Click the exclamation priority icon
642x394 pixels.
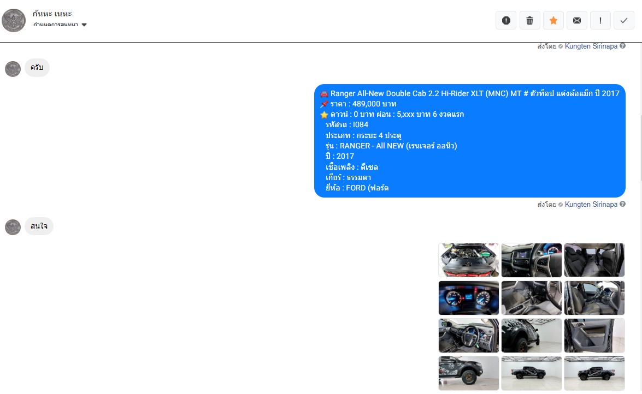[600, 20]
